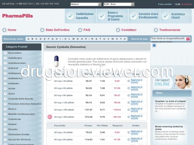This screenshot has width=194, height=145.
Task: Open the Asma category
Action: pyautogui.click(x=12, y=94)
